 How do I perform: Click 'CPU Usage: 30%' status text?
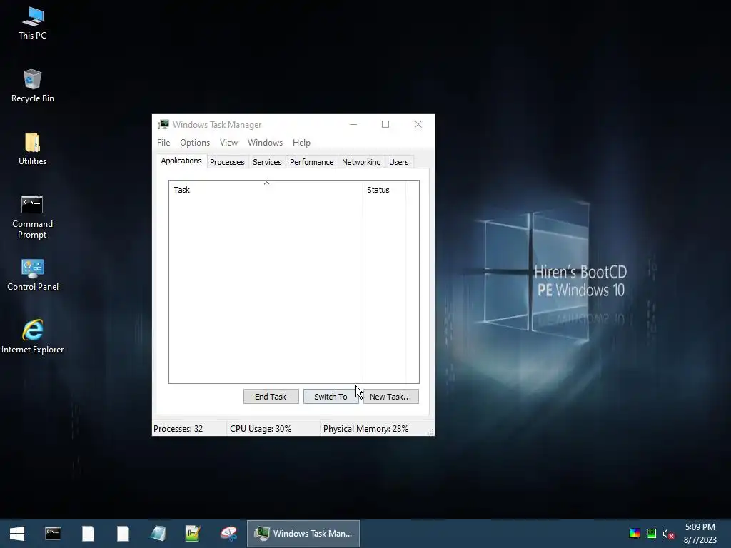coord(261,429)
